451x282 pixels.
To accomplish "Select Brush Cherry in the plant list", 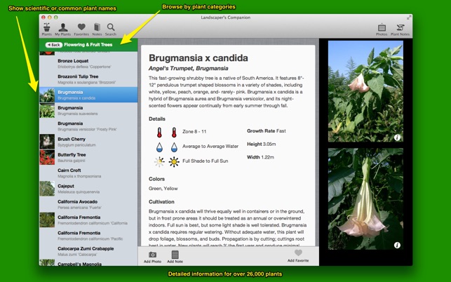I will [x=88, y=142].
